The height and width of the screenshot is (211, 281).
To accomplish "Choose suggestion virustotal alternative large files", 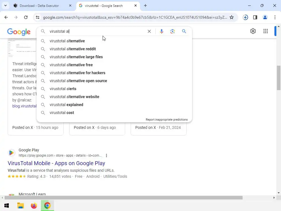I will tap(114, 57).
